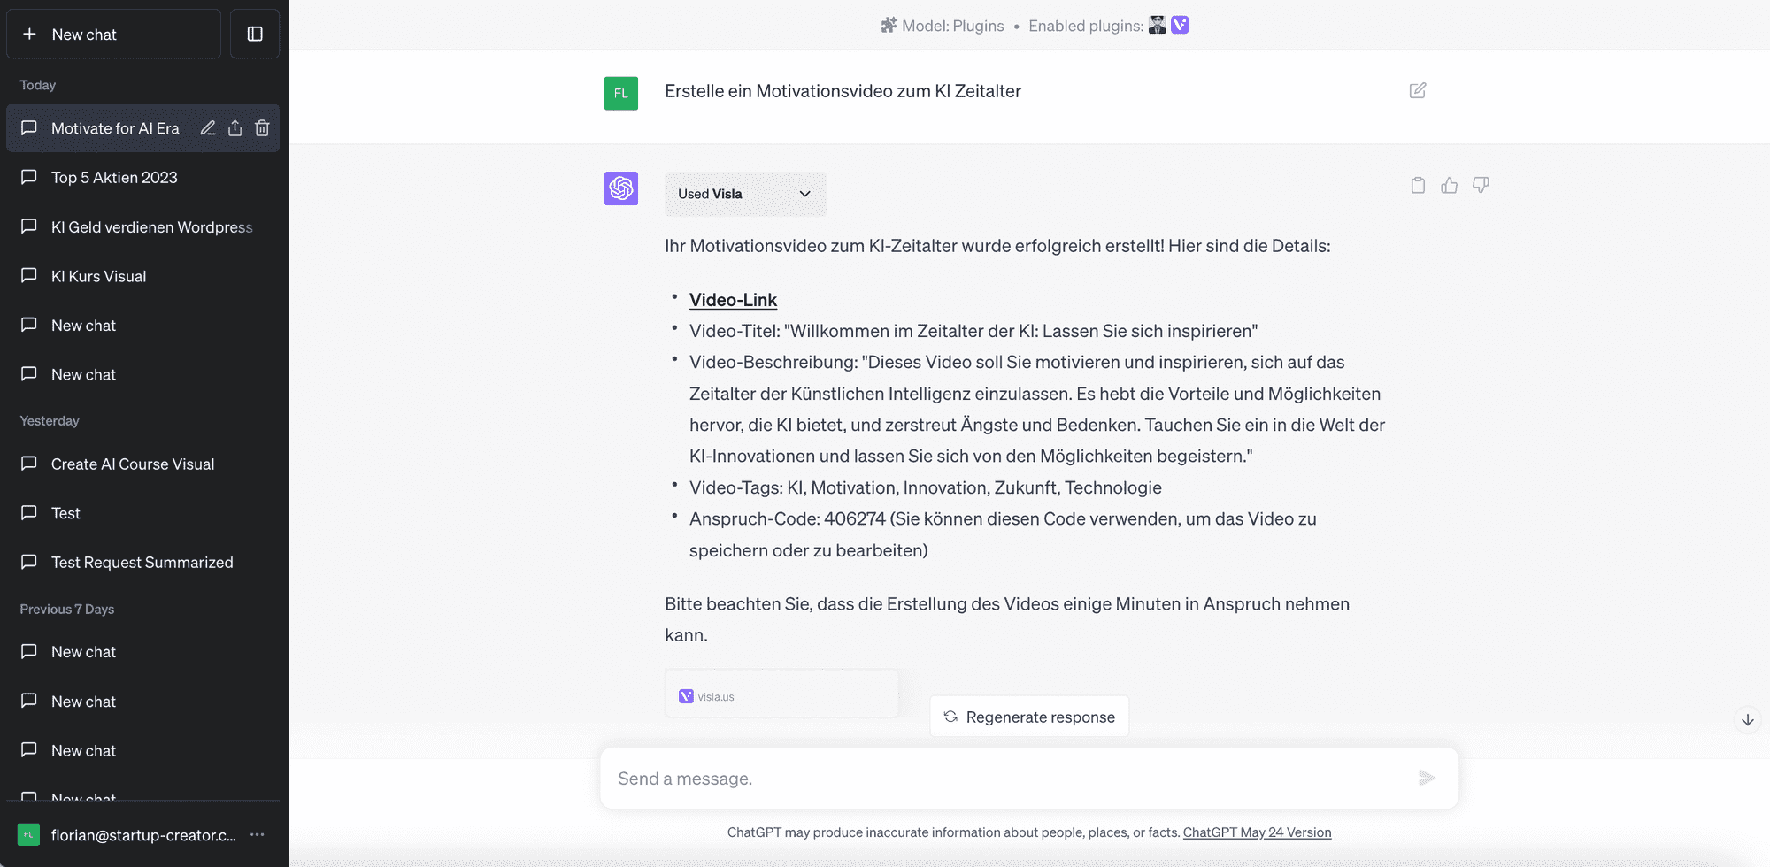Collapse the sidebar with the panel icon
The height and width of the screenshot is (867, 1770).
(x=255, y=34)
